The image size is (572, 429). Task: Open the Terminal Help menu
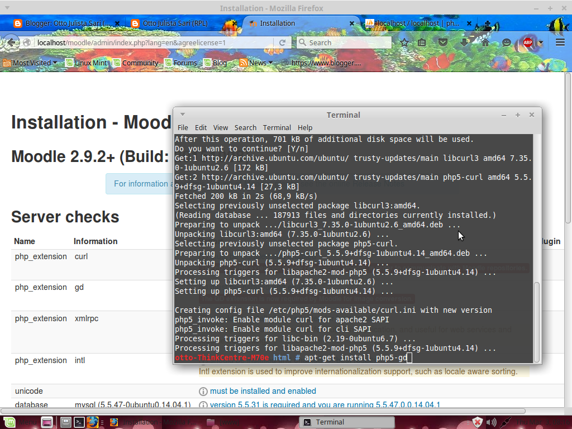(x=305, y=128)
